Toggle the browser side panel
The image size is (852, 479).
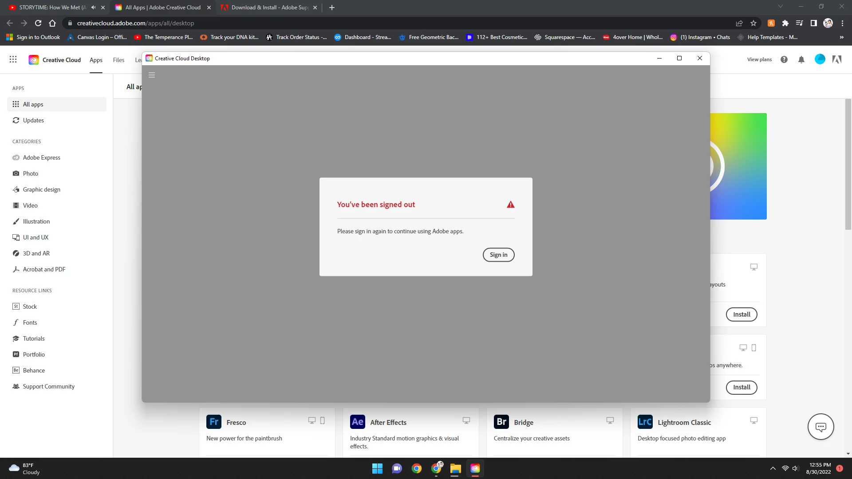[x=813, y=23]
